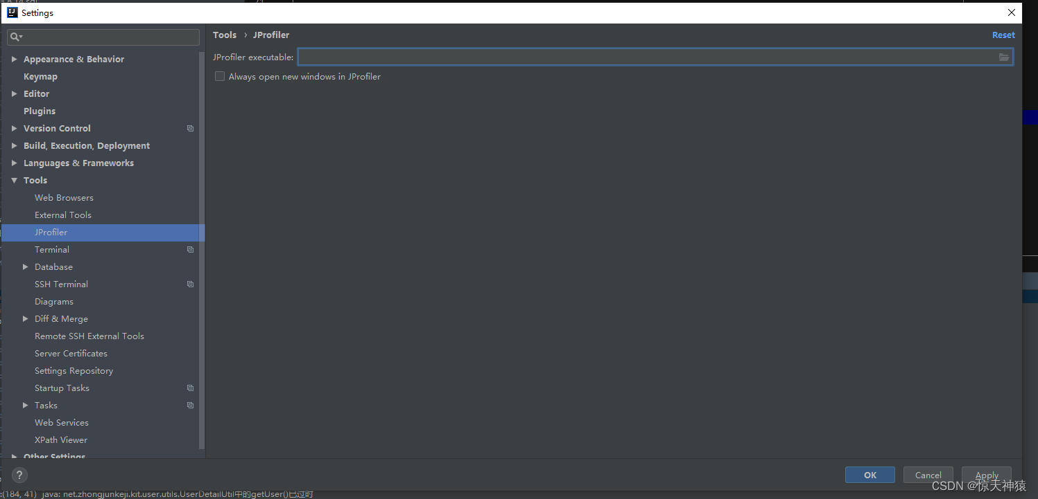
Task: Select Appearance & Behavior entry
Action: coord(73,60)
